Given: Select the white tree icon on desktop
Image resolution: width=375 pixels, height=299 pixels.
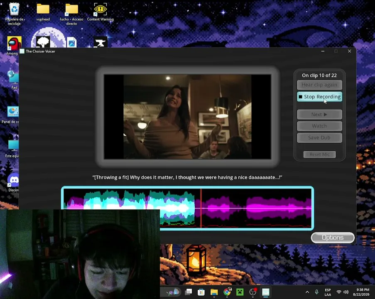Looking at the screenshot, I should point(43,42).
